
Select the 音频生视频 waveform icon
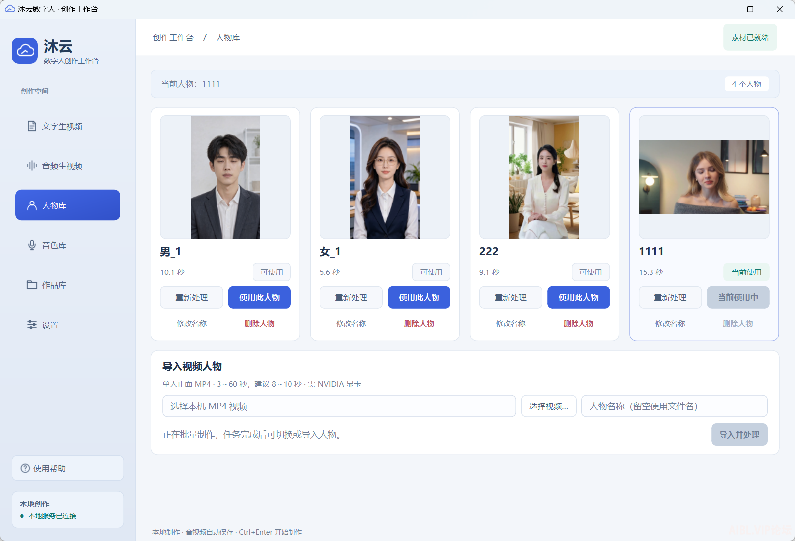(32, 166)
